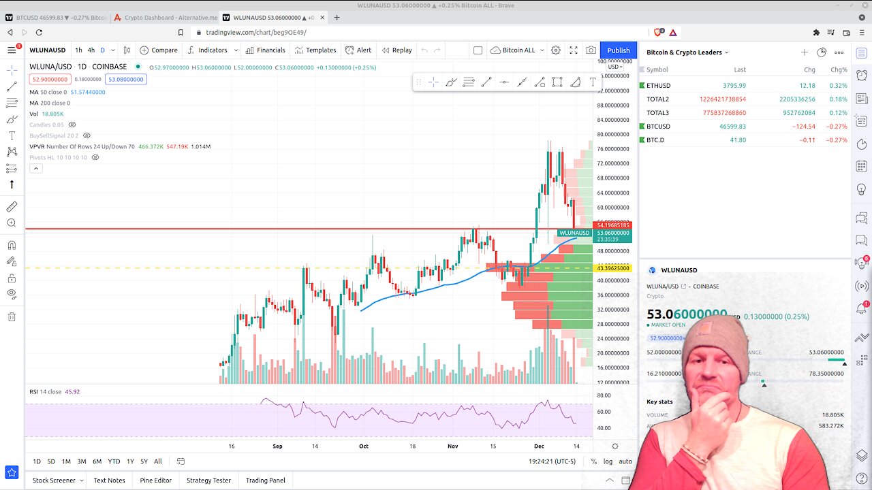Select the trend line tool in left toolbar
The width and height of the screenshot is (872, 490).
12,86
